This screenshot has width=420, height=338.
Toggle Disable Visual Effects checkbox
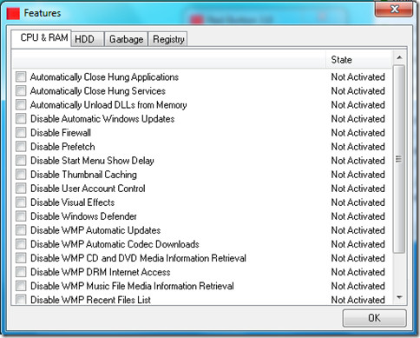(21, 202)
